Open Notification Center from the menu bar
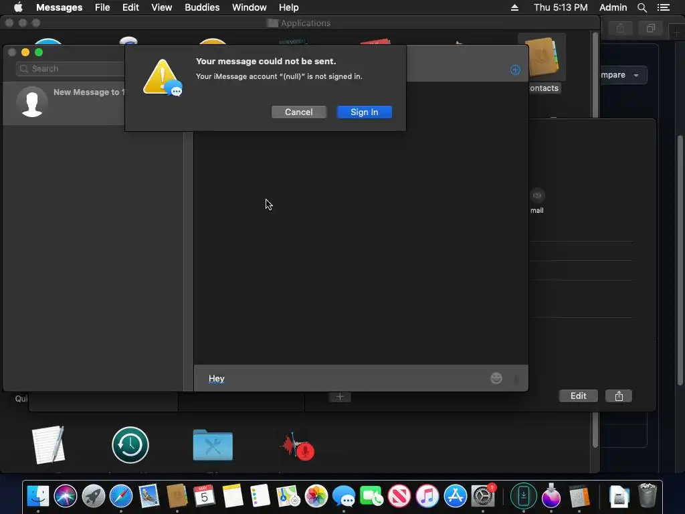685x514 pixels. pos(664,7)
